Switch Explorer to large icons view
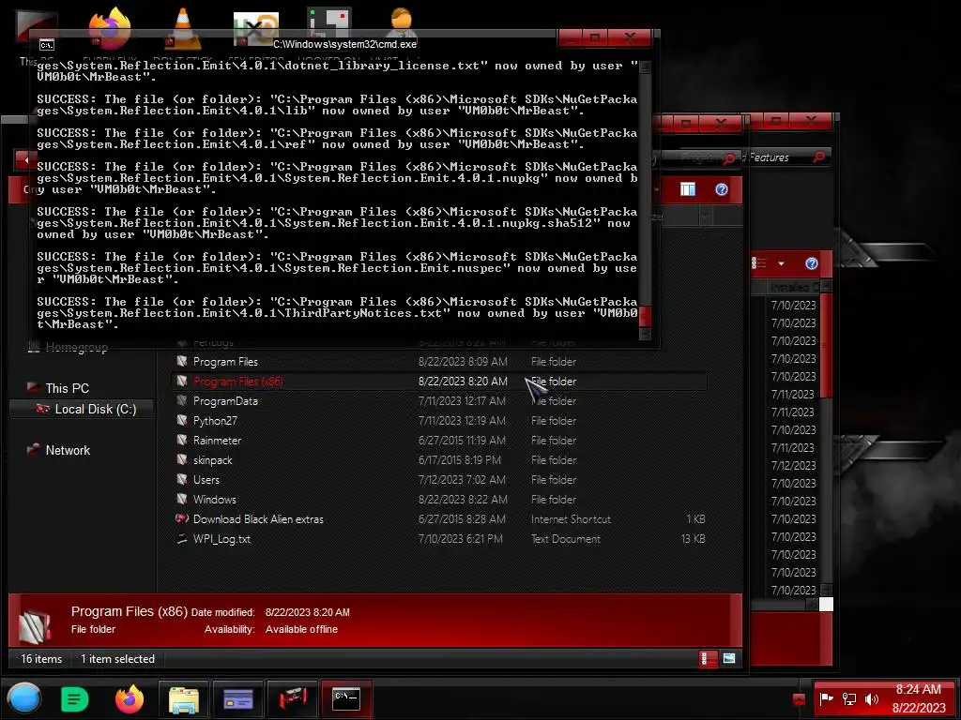This screenshot has width=961, height=720. (x=728, y=659)
